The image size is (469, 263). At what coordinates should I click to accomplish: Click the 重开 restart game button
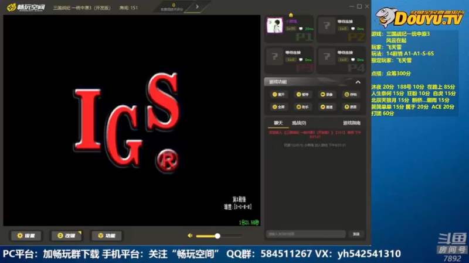278,95
